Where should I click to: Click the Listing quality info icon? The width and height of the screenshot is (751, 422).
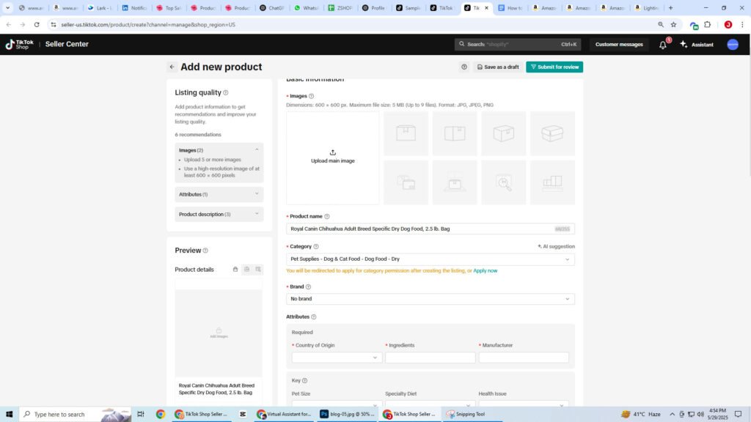pos(226,93)
